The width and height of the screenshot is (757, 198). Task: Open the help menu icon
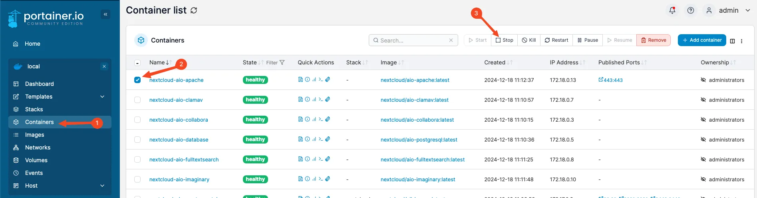[691, 10]
